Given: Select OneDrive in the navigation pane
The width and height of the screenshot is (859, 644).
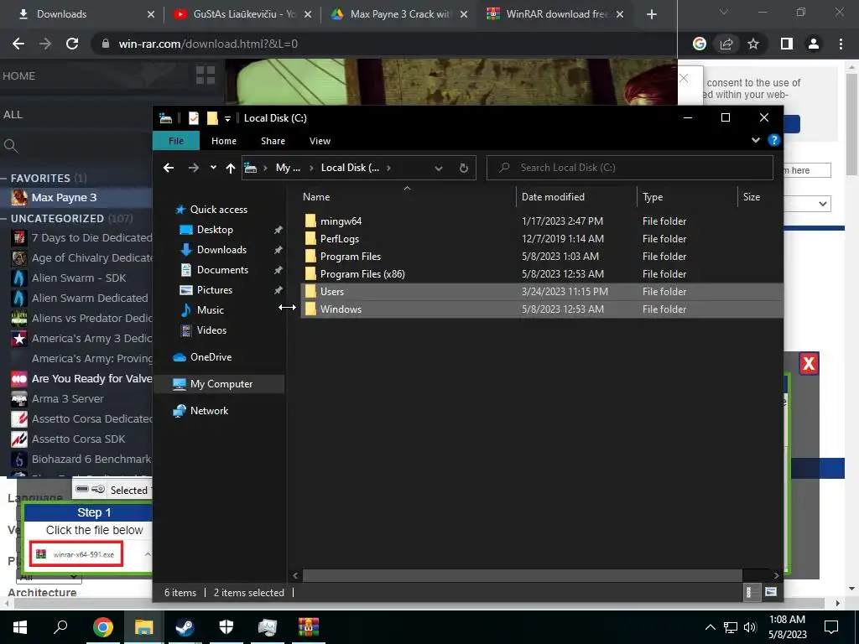Looking at the screenshot, I should pos(211,357).
